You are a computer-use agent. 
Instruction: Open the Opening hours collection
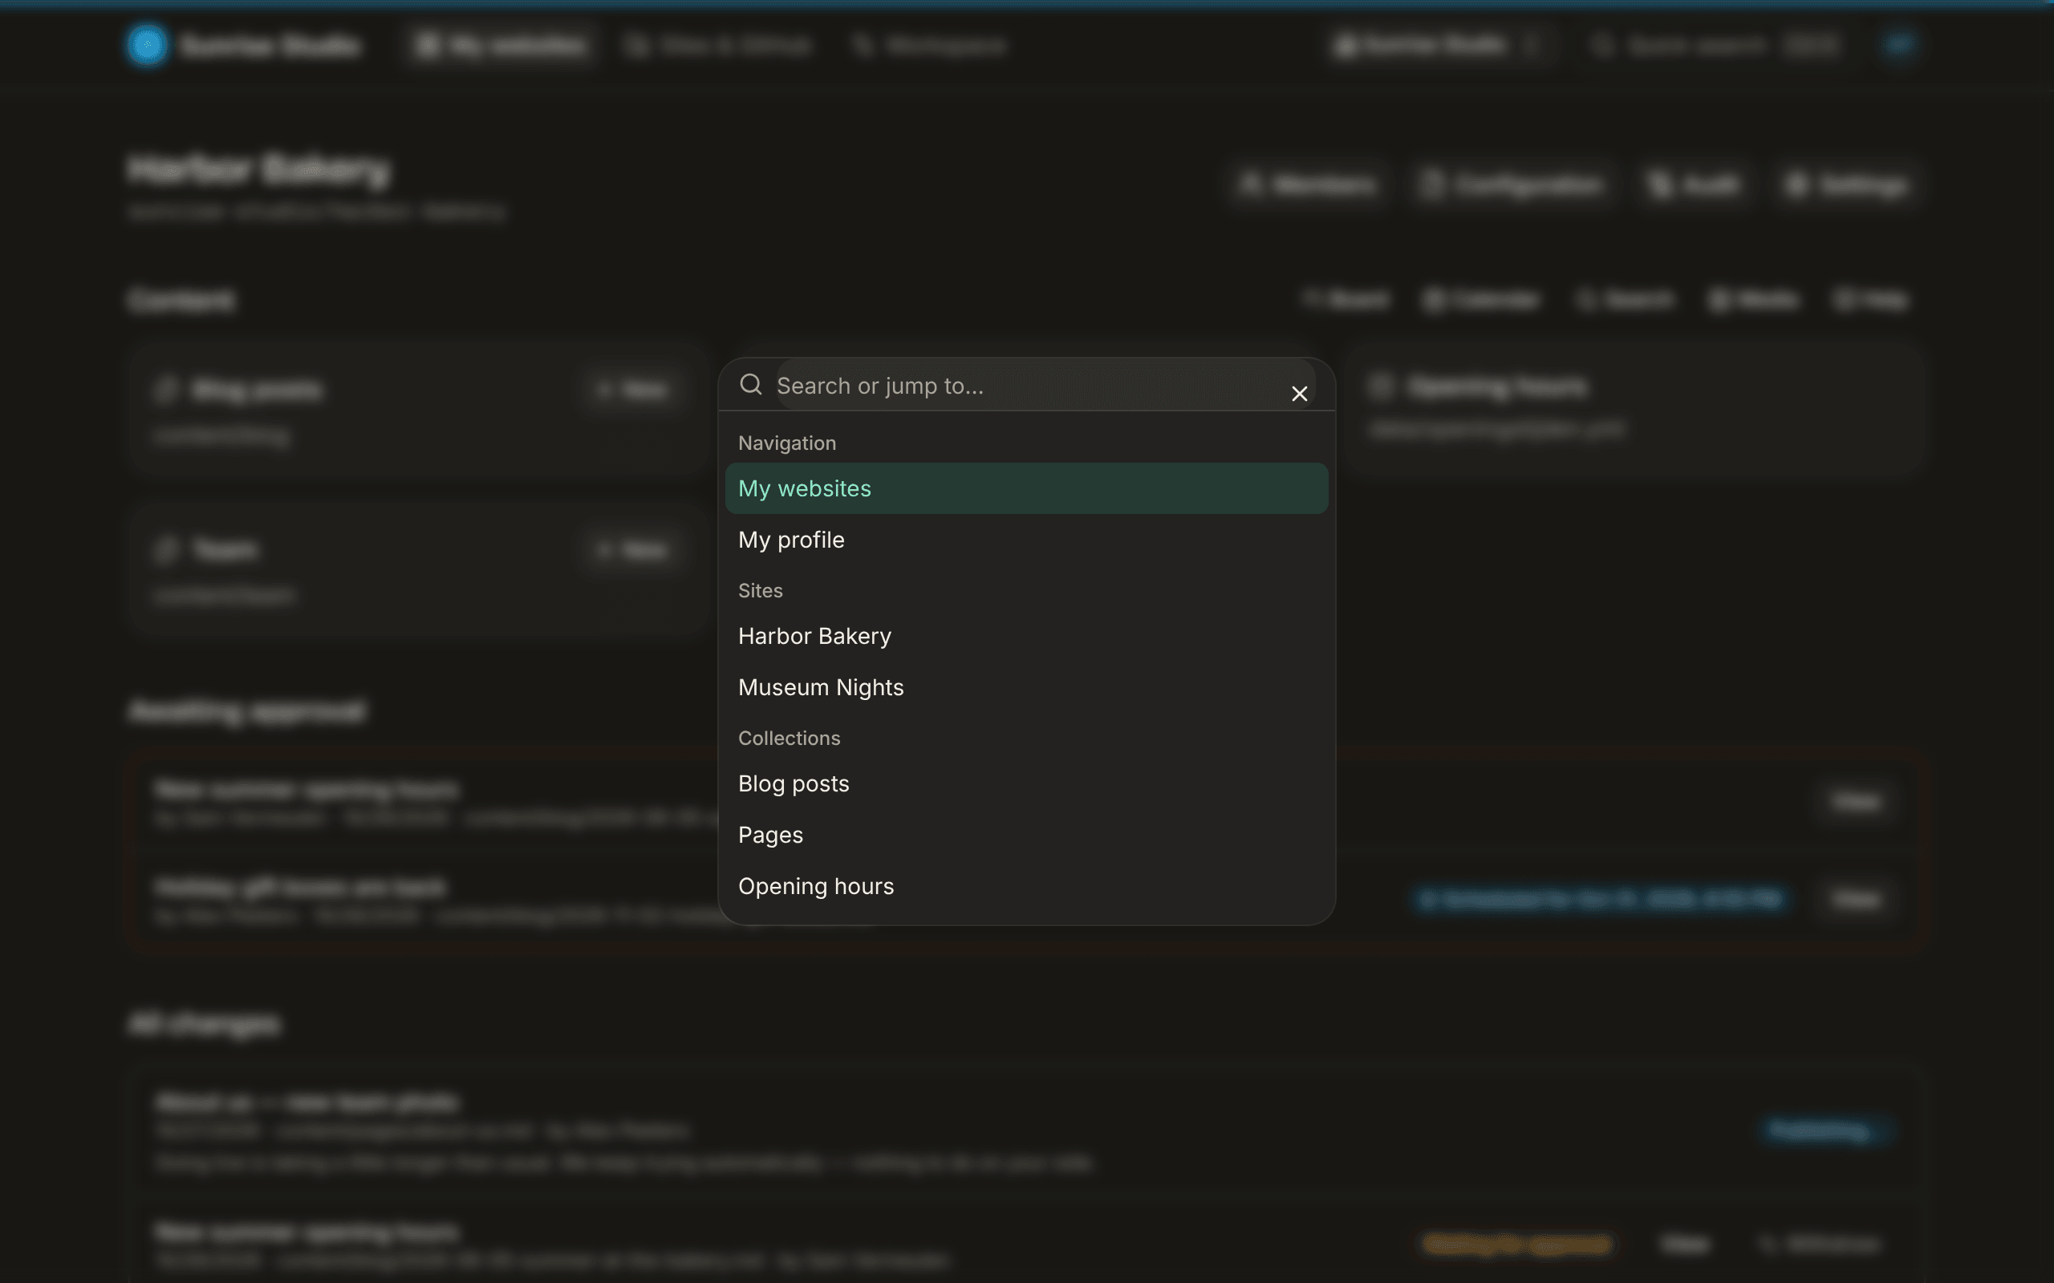coord(1026,887)
